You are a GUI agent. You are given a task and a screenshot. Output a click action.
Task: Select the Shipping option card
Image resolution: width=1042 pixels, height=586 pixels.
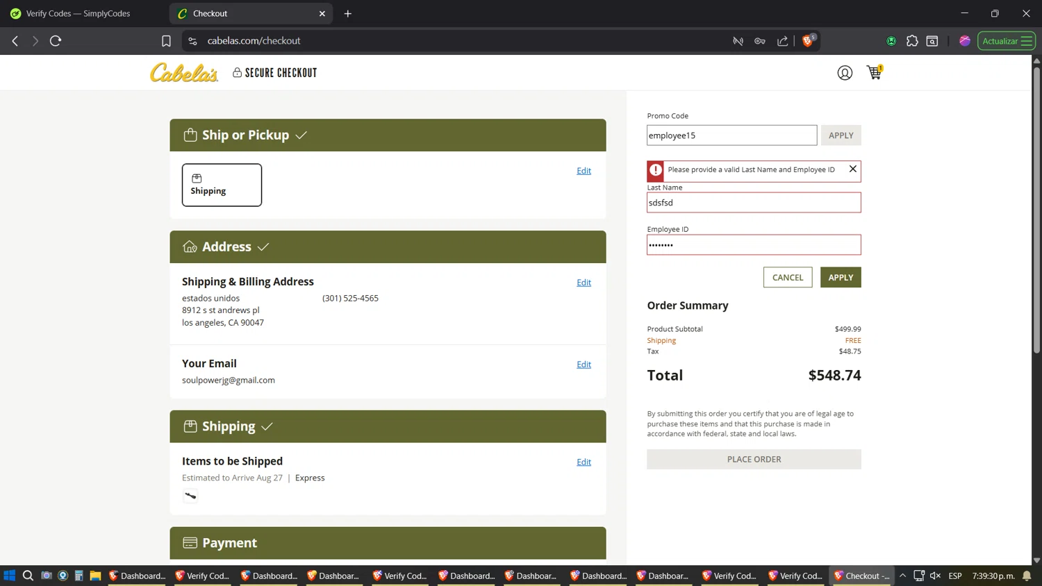click(222, 185)
